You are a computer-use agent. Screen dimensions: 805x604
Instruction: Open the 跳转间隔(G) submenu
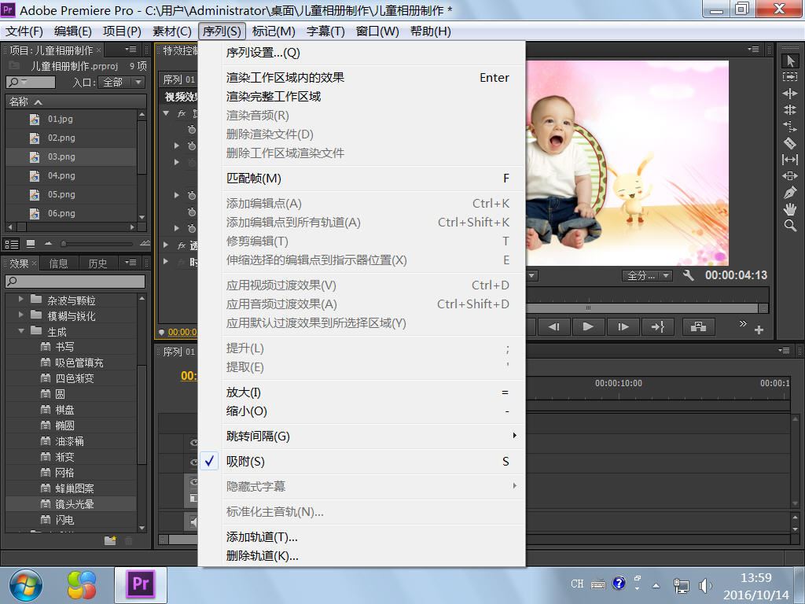(362, 436)
